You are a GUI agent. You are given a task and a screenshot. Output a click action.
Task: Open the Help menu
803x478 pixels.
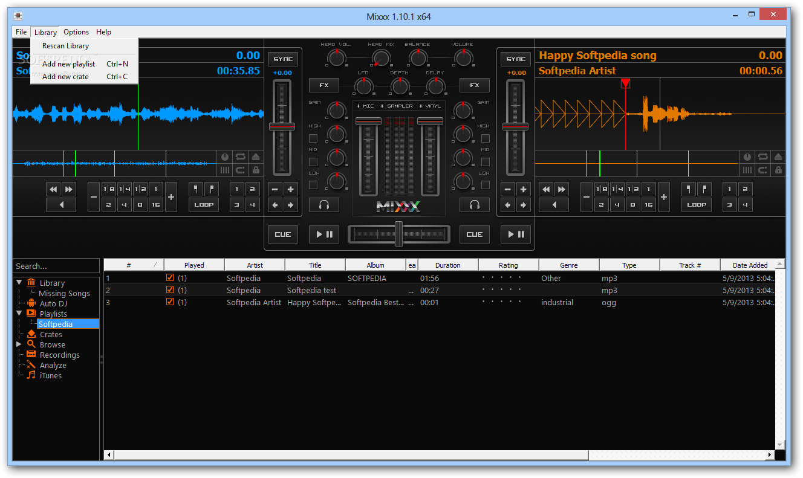tap(103, 32)
